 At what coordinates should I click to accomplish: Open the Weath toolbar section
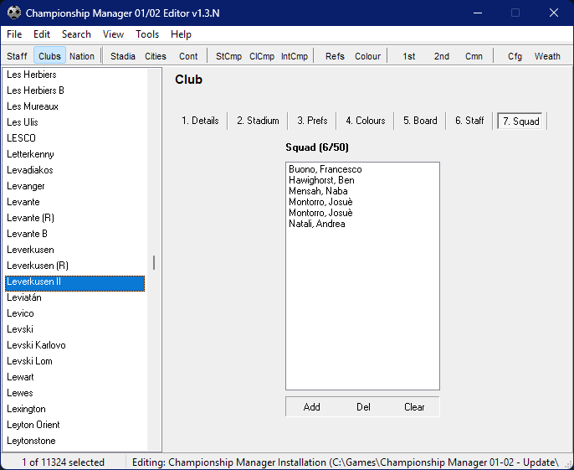[547, 56]
